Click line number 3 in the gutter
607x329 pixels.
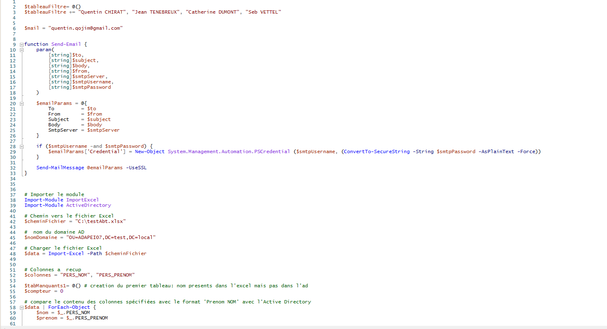(x=14, y=12)
